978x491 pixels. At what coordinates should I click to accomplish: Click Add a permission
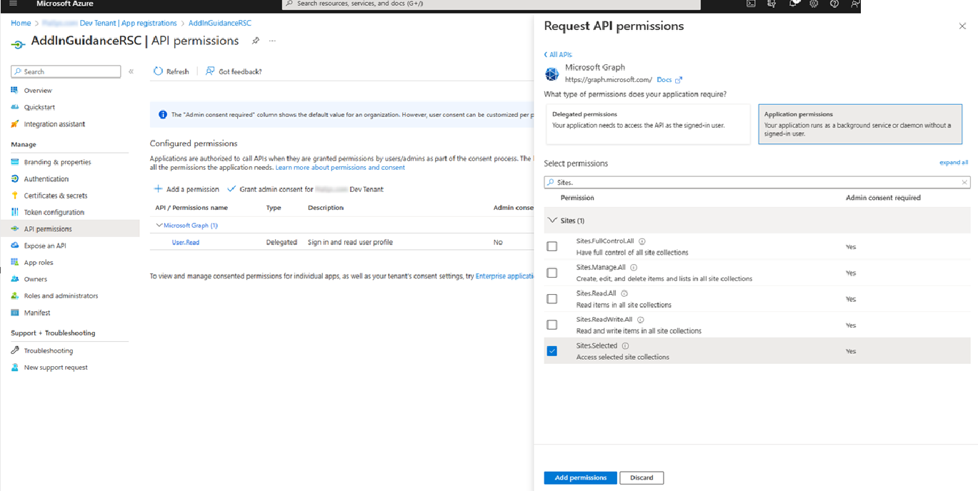(186, 189)
